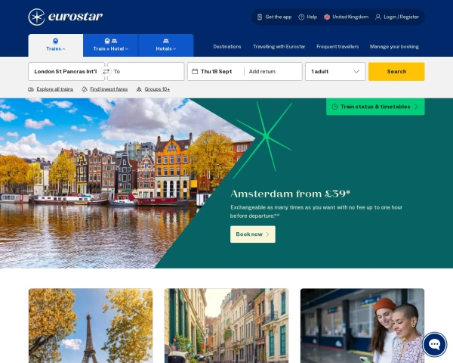Expand the 1 adult passengers dropdown
The height and width of the screenshot is (363, 453).
[x=356, y=71]
